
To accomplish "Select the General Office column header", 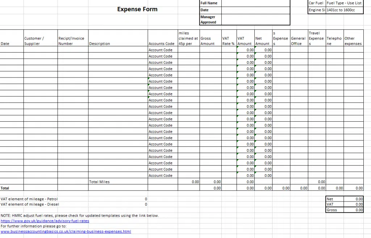I will 299,38.
